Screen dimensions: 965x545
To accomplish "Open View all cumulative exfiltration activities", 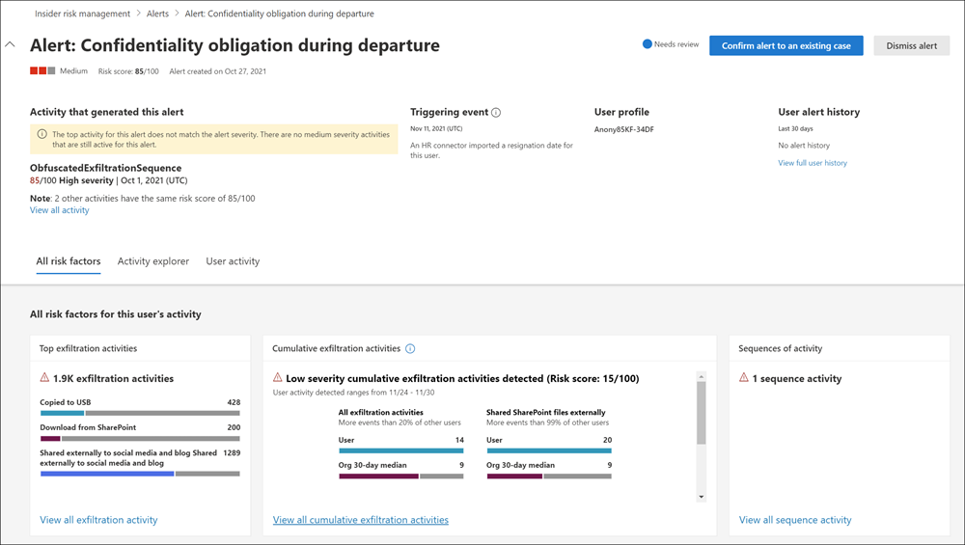I will pos(361,520).
